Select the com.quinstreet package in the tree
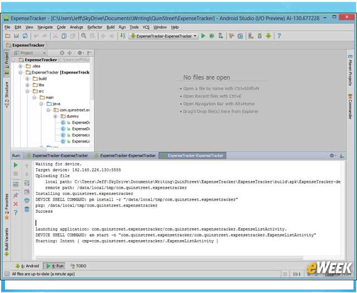The image size is (357, 293). pyautogui.click(x=72, y=110)
